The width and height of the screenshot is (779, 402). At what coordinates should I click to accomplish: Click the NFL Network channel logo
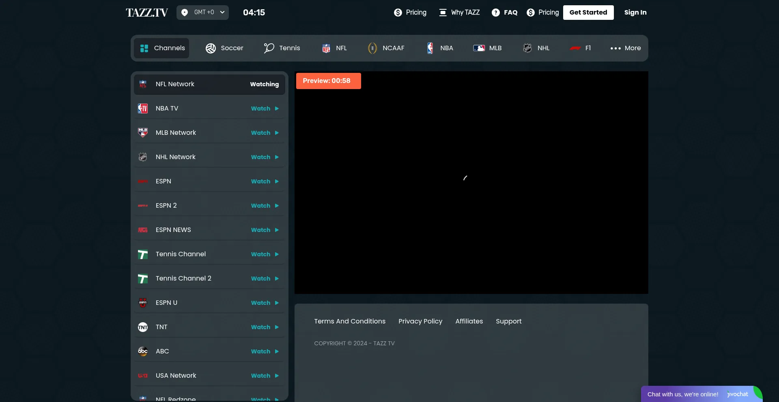(143, 84)
